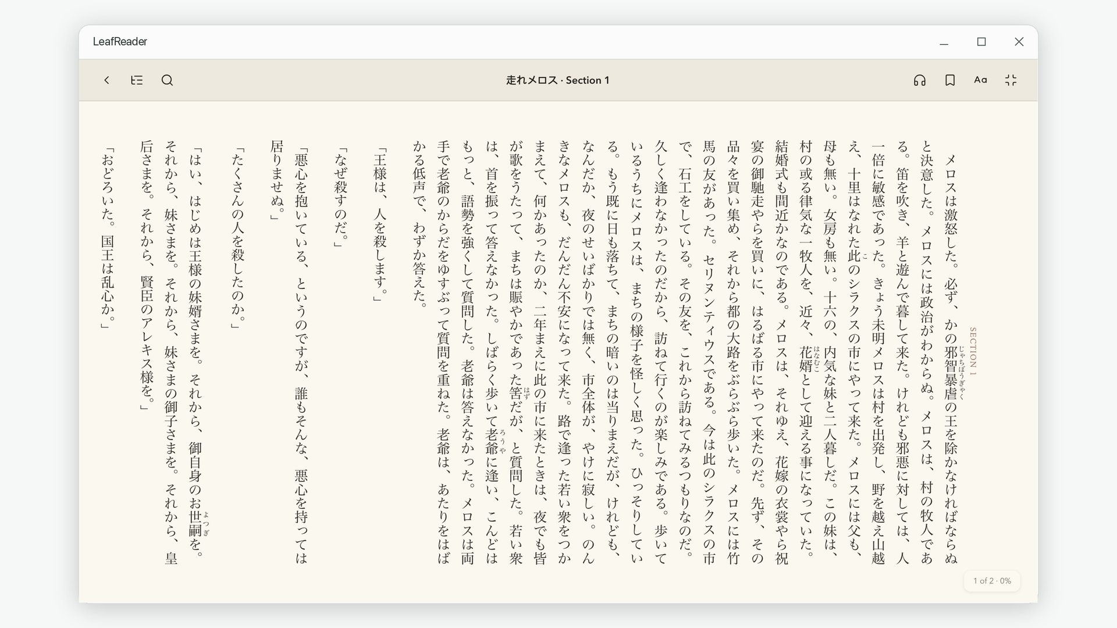Screen dimensions: 1117x628
Task: Open search with the magnifier icon
Action: pyautogui.click(x=167, y=80)
